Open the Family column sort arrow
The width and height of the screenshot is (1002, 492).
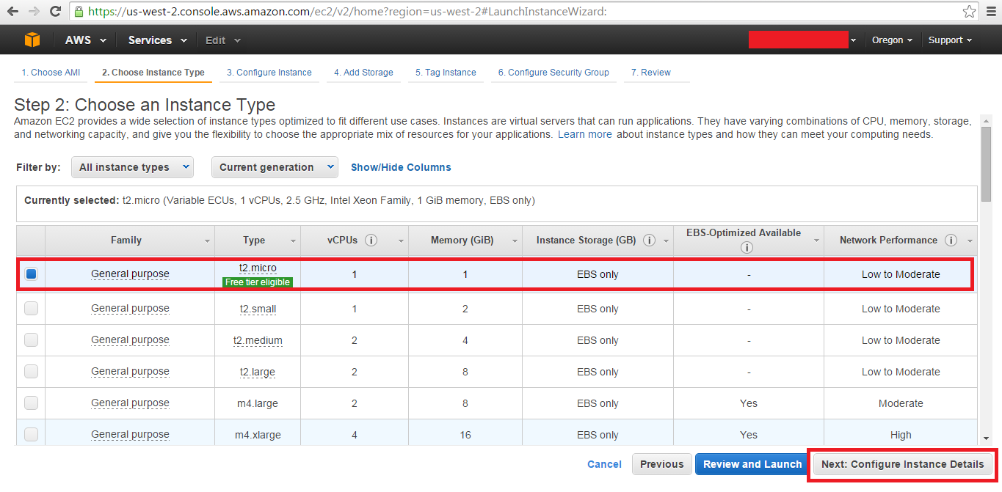(x=207, y=241)
